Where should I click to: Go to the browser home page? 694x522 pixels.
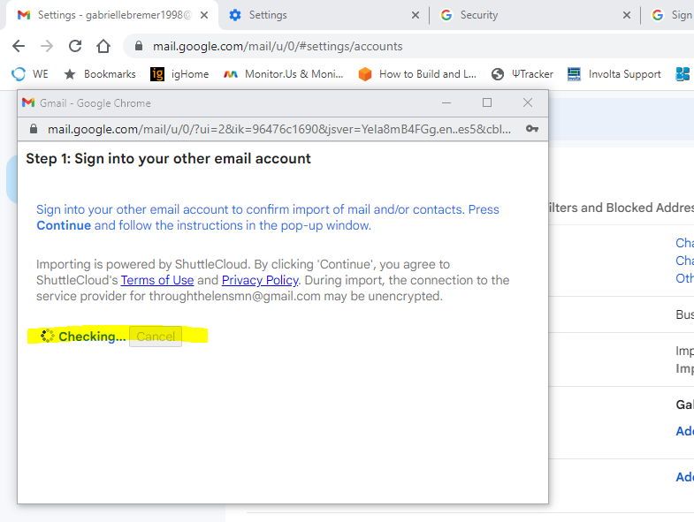tap(103, 47)
